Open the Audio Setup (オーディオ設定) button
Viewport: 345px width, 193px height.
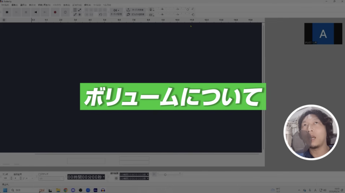pyautogui.click(x=116, y=12)
